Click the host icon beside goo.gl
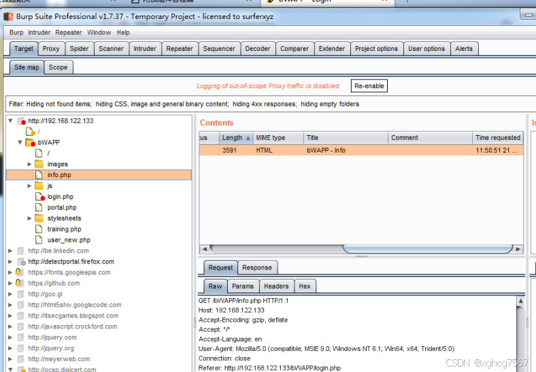 pyautogui.click(x=20, y=294)
